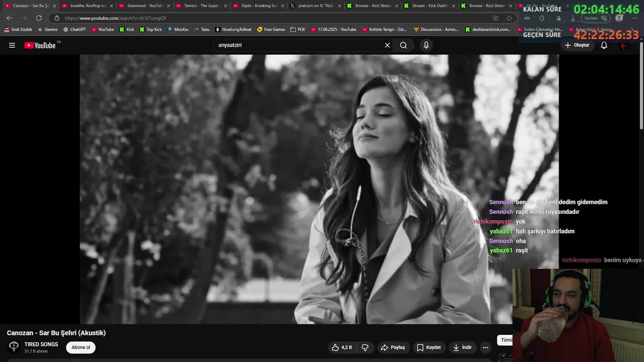This screenshot has height=362, width=644.
Task: Open the Tabu bookmark
Action: (202, 29)
